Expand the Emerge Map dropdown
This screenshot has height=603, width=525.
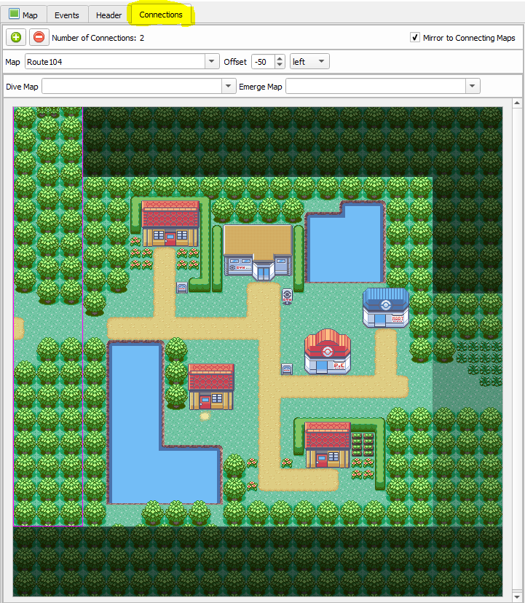click(473, 86)
